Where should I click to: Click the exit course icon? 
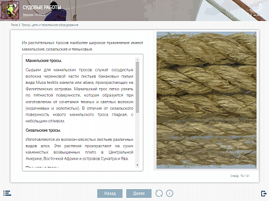[264, 193]
